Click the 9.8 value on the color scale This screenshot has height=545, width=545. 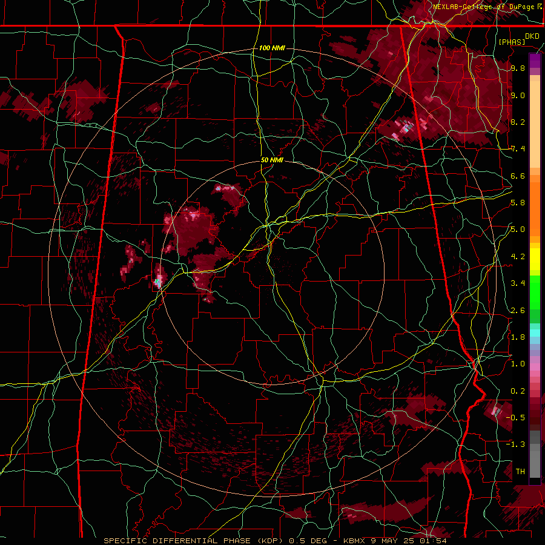pyautogui.click(x=518, y=68)
